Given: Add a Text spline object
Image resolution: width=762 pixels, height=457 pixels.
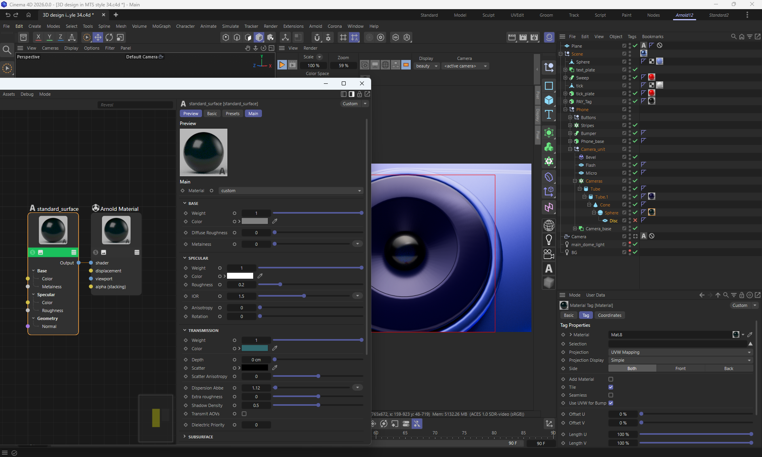Looking at the screenshot, I should [x=549, y=115].
